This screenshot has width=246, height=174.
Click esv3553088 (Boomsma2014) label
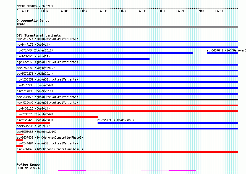pyautogui.click(x=36, y=132)
